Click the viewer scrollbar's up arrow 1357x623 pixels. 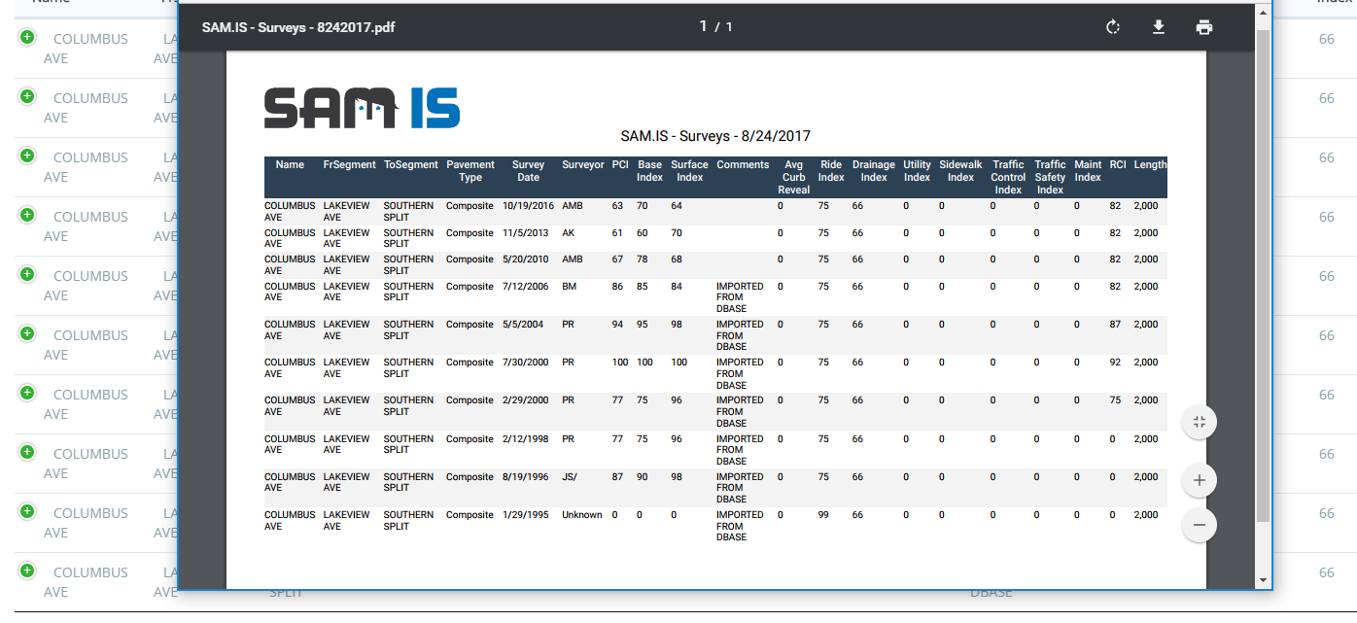[1263, 12]
